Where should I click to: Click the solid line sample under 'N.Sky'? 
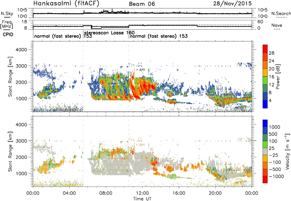(7, 17)
